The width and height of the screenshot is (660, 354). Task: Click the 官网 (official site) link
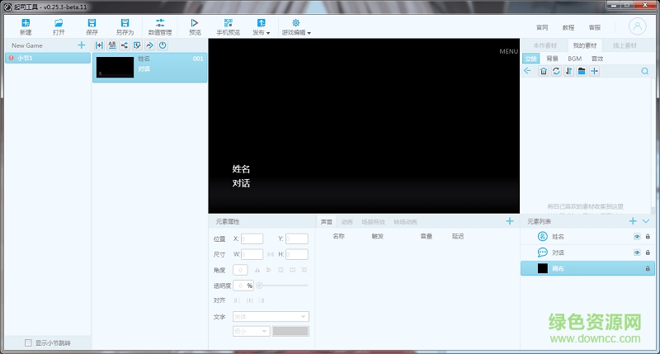[x=541, y=27]
